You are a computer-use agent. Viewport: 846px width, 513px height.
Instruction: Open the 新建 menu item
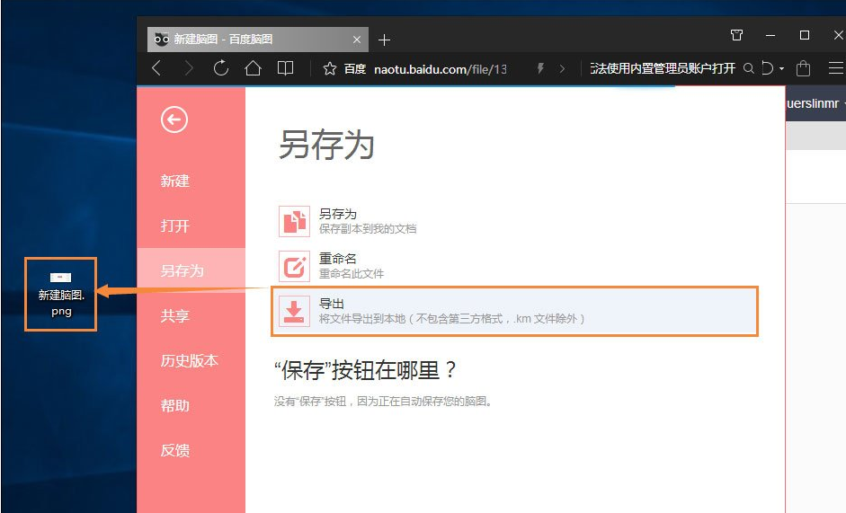pyautogui.click(x=174, y=181)
